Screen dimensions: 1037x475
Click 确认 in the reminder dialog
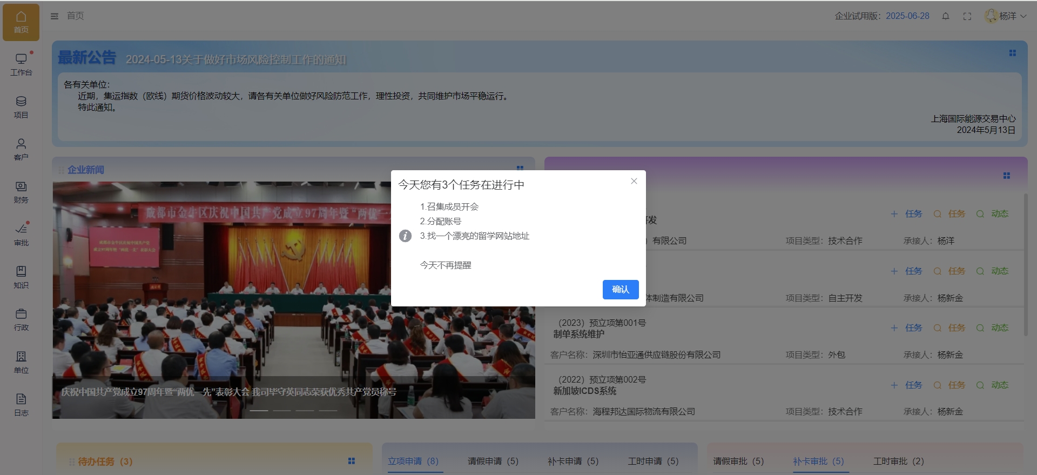[621, 290]
